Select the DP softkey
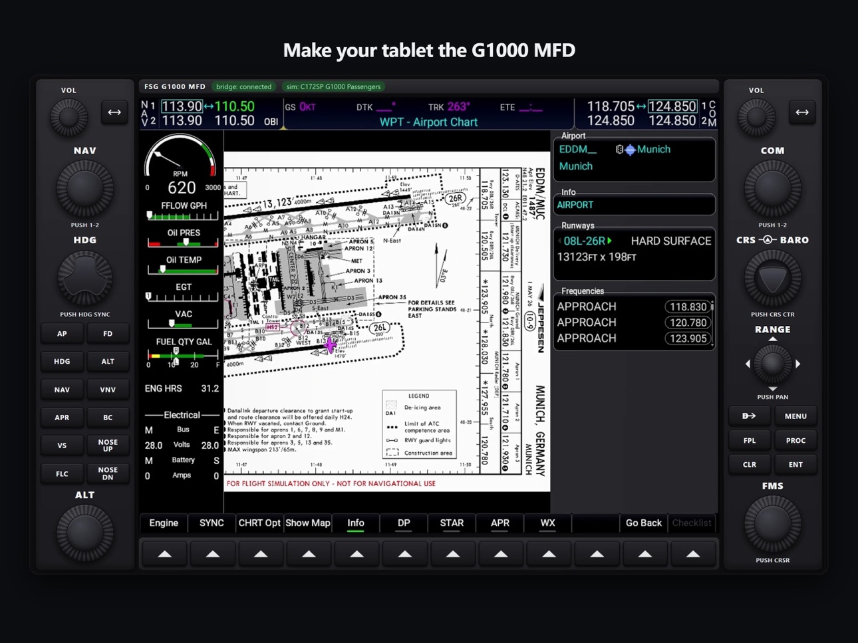The width and height of the screenshot is (858, 643). pyautogui.click(x=404, y=523)
